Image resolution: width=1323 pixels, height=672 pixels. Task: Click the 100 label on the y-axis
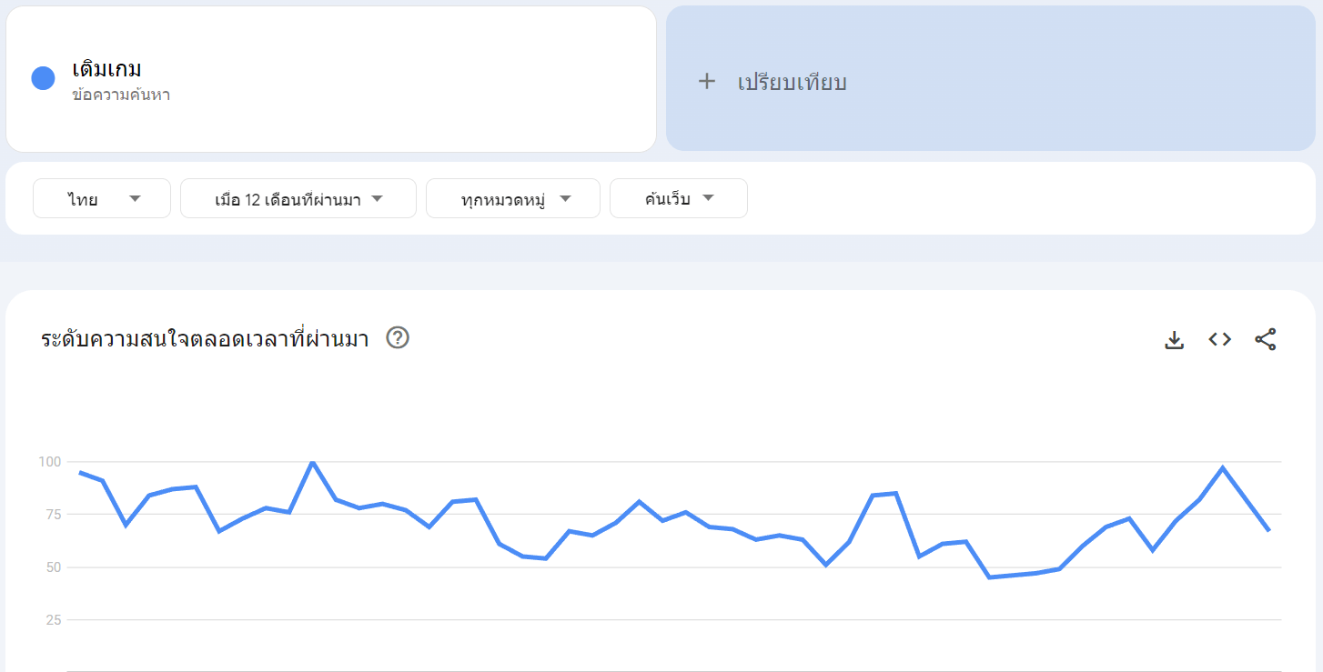click(x=52, y=461)
